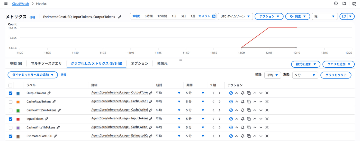Screen dimensions: 360x141
Task: Move the CacheReadTokens row down
Action: (261, 102)
